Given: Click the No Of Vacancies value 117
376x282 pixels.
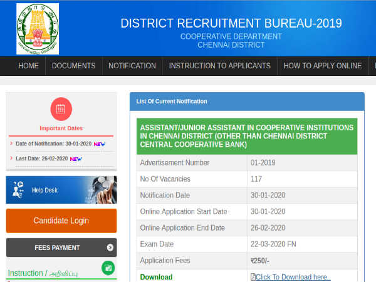Looking at the screenshot, I should pyautogui.click(x=256, y=179).
